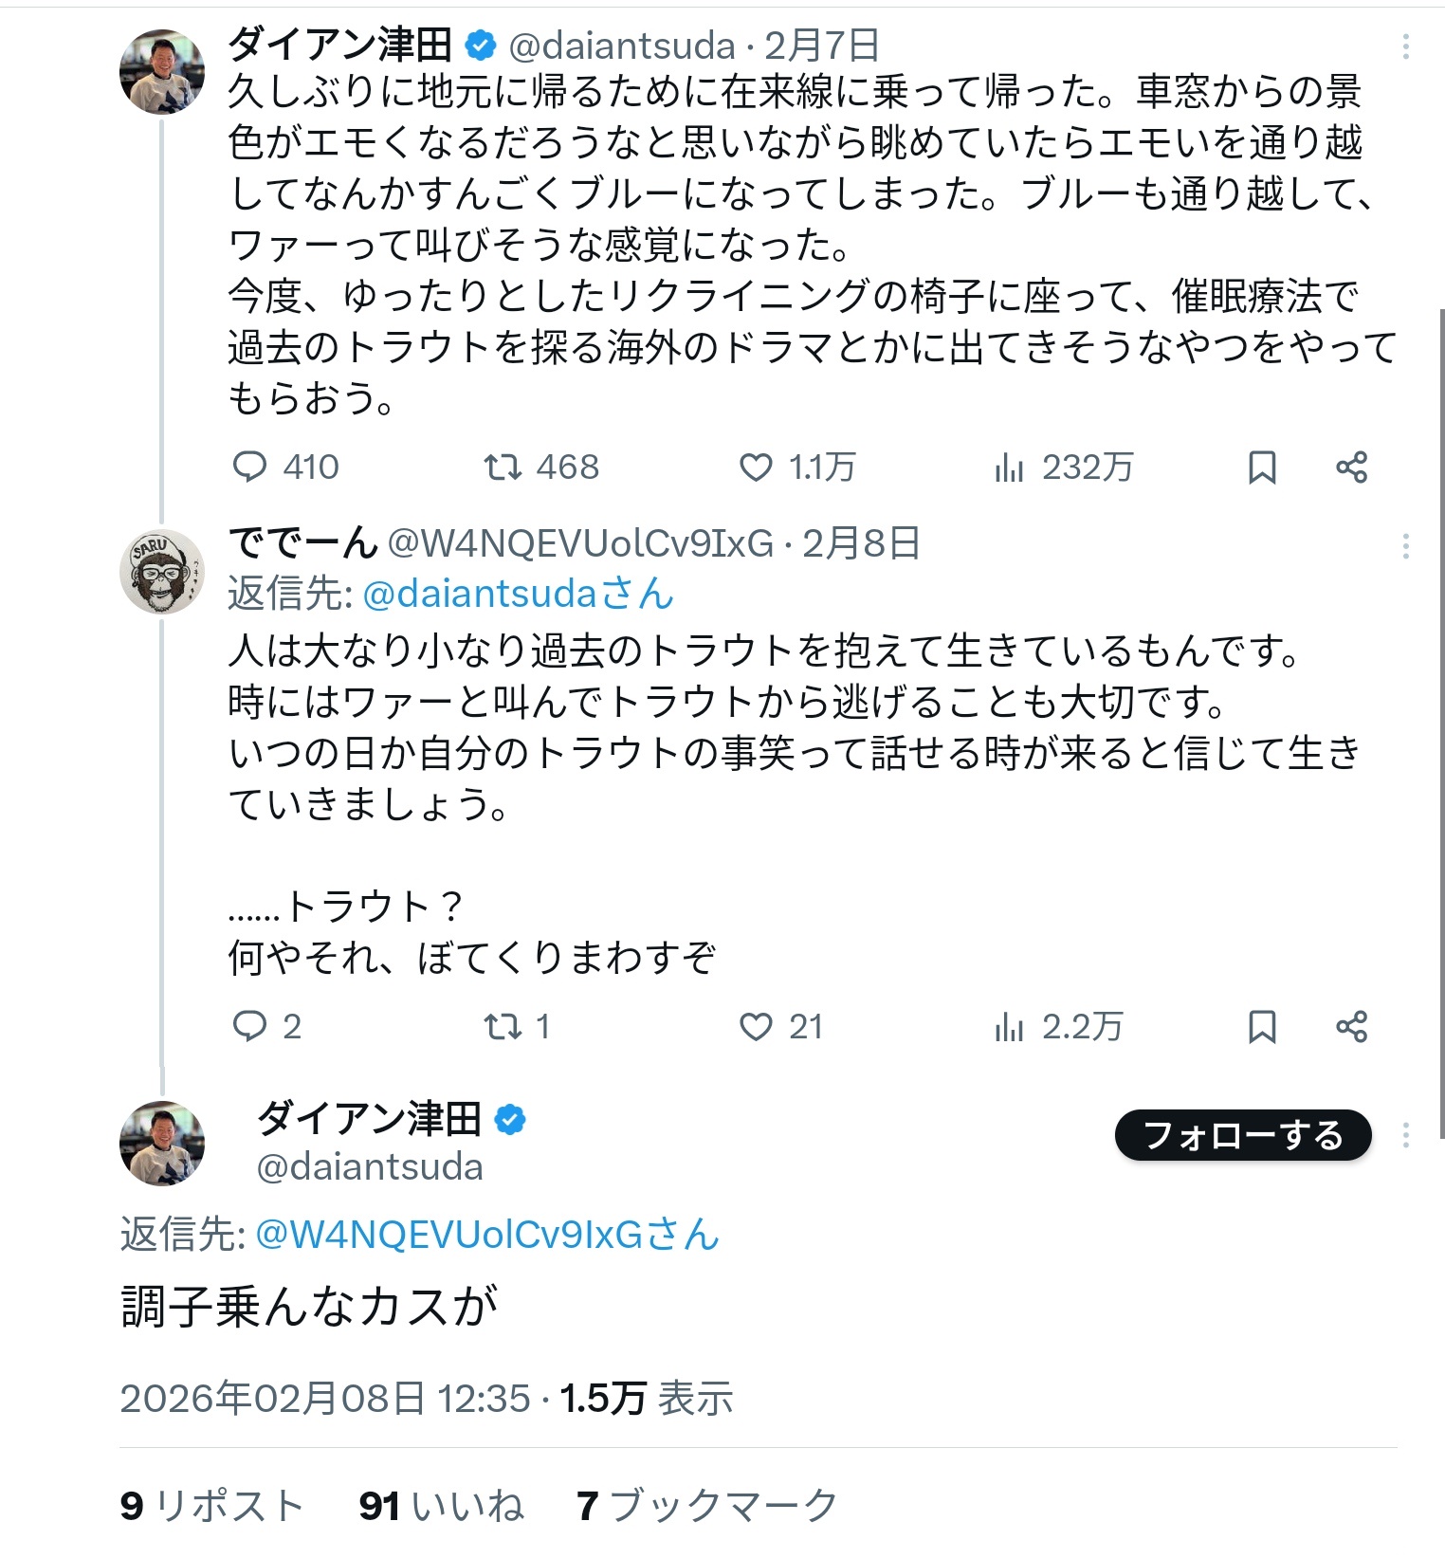Open more options for ででーん's tweet

tap(1405, 545)
